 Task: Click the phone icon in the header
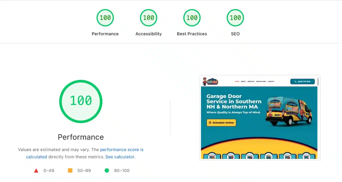click(296, 82)
